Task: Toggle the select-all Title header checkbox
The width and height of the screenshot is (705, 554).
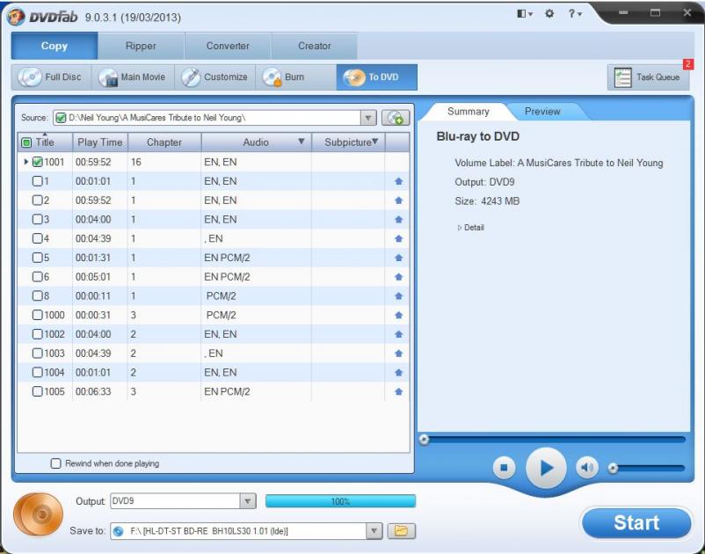Action: [x=26, y=142]
